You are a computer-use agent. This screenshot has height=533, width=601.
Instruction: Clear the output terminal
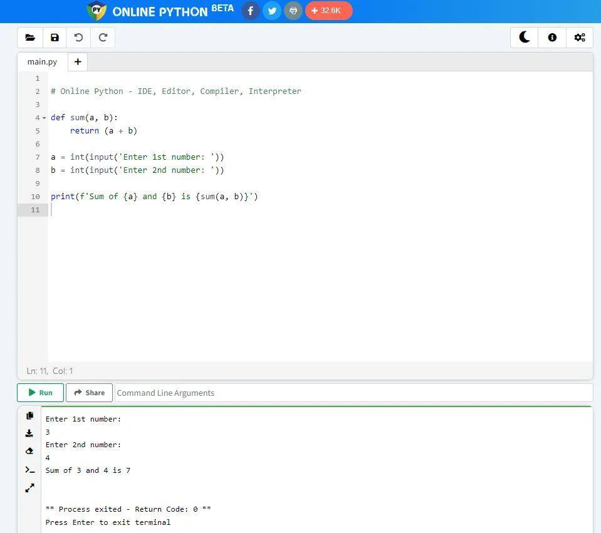coord(29,451)
